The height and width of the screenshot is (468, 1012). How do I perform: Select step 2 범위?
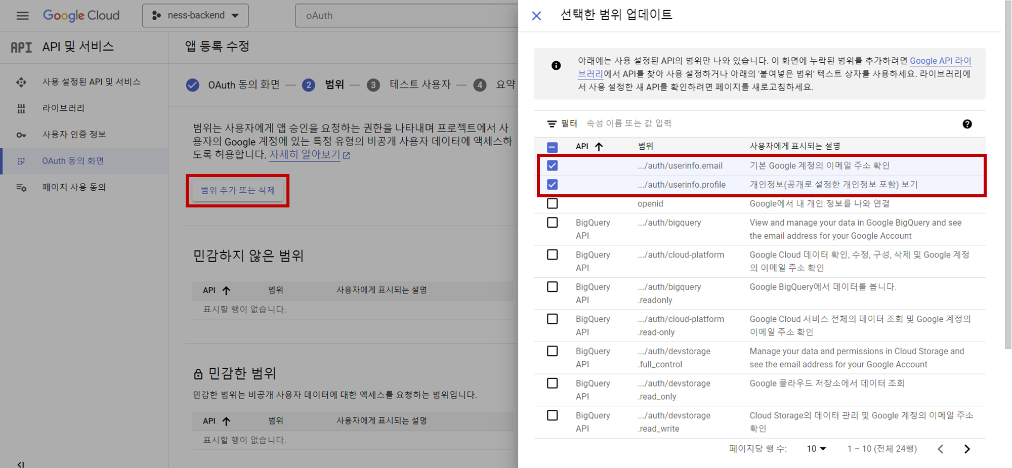click(323, 85)
